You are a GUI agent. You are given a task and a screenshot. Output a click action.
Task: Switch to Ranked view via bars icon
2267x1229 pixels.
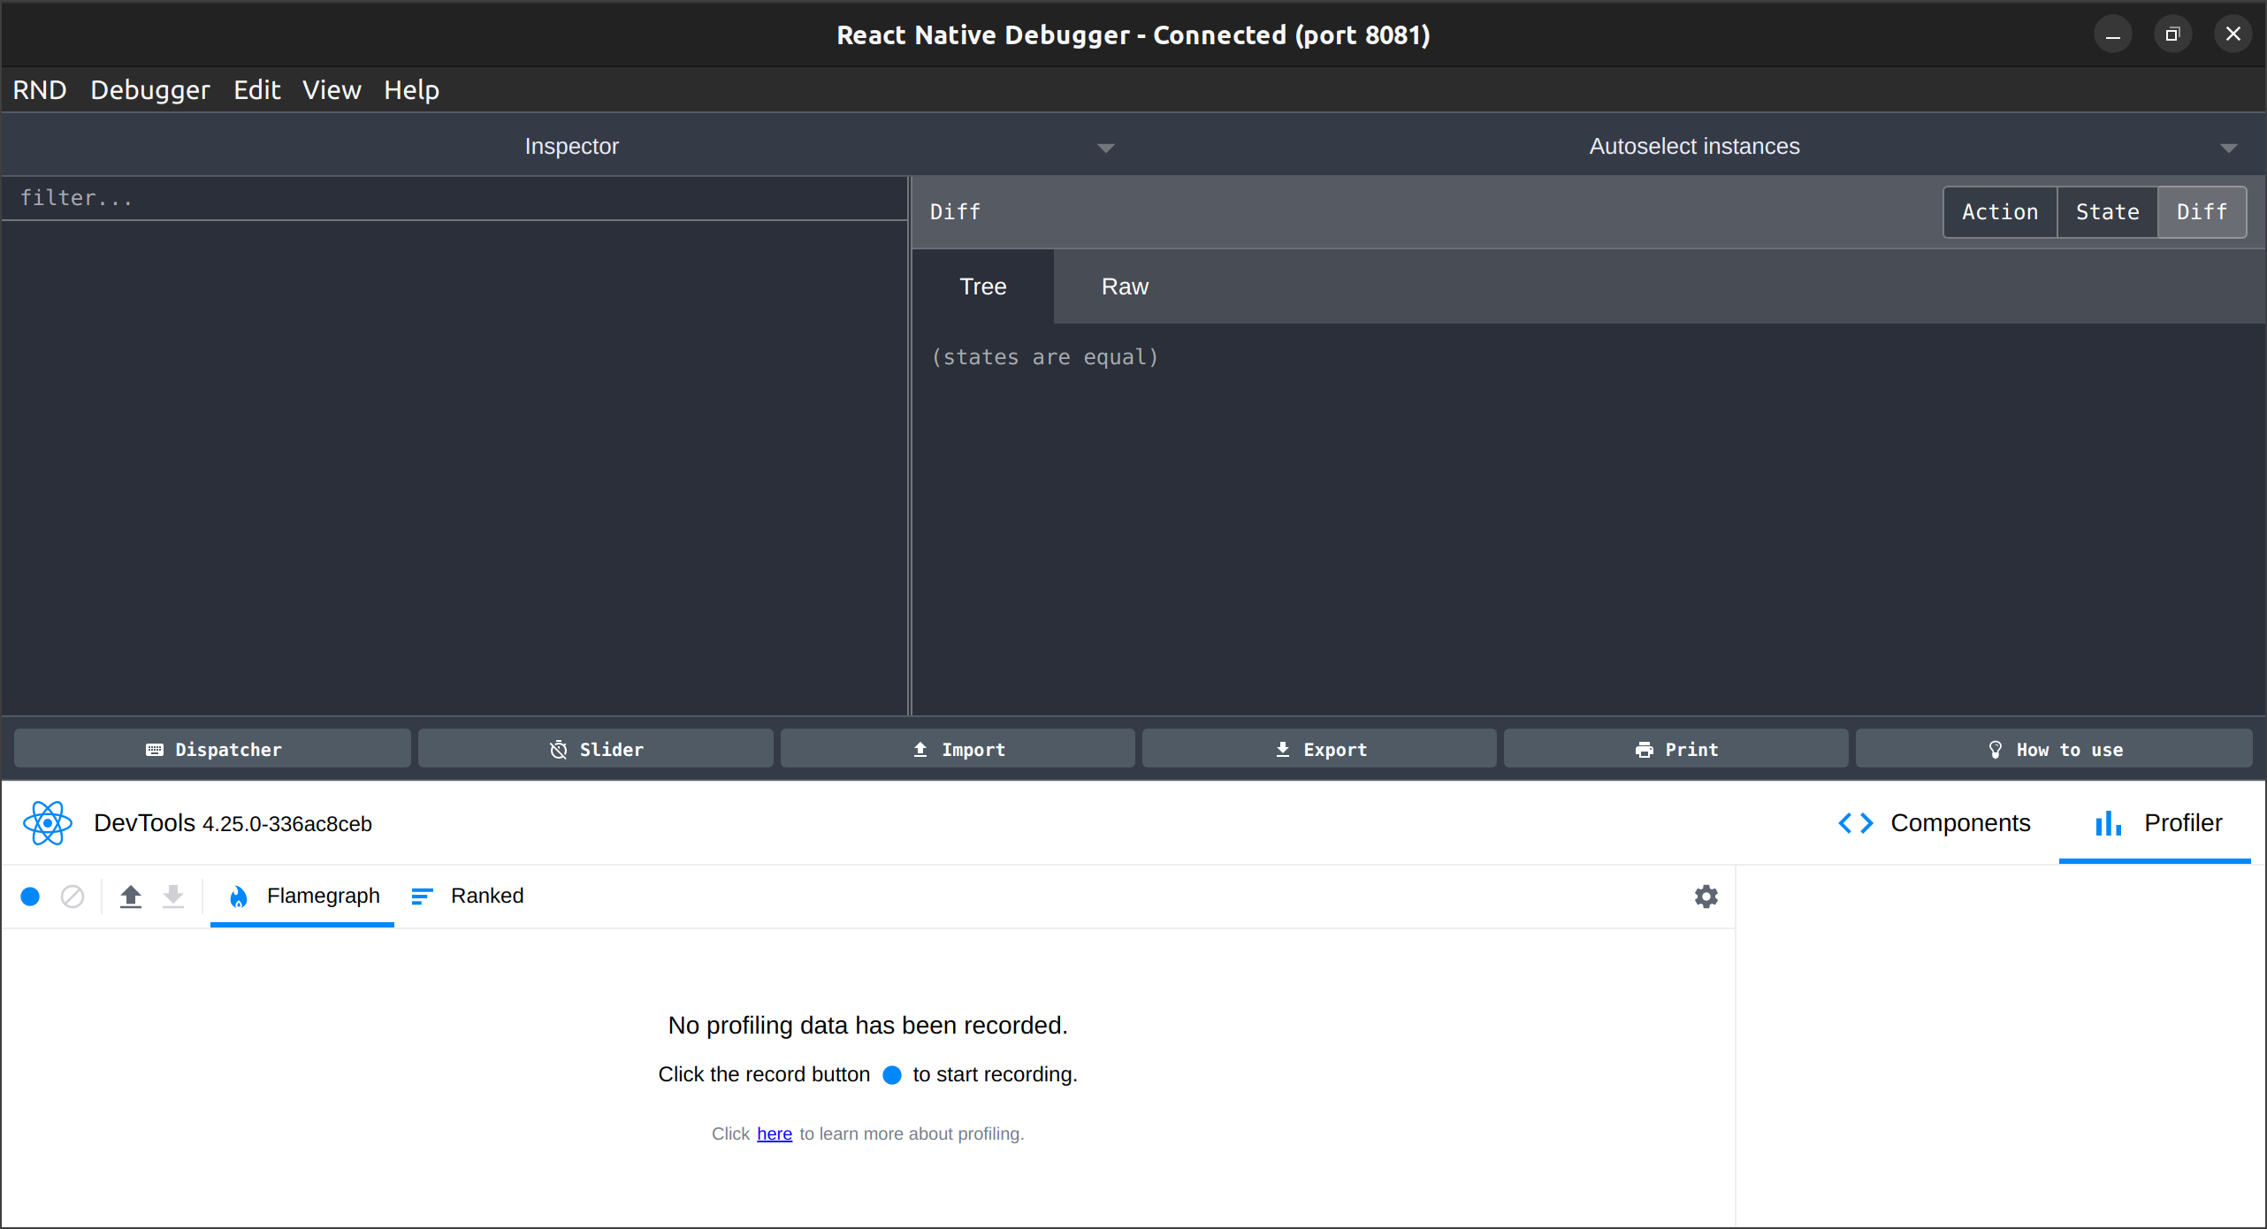point(423,896)
